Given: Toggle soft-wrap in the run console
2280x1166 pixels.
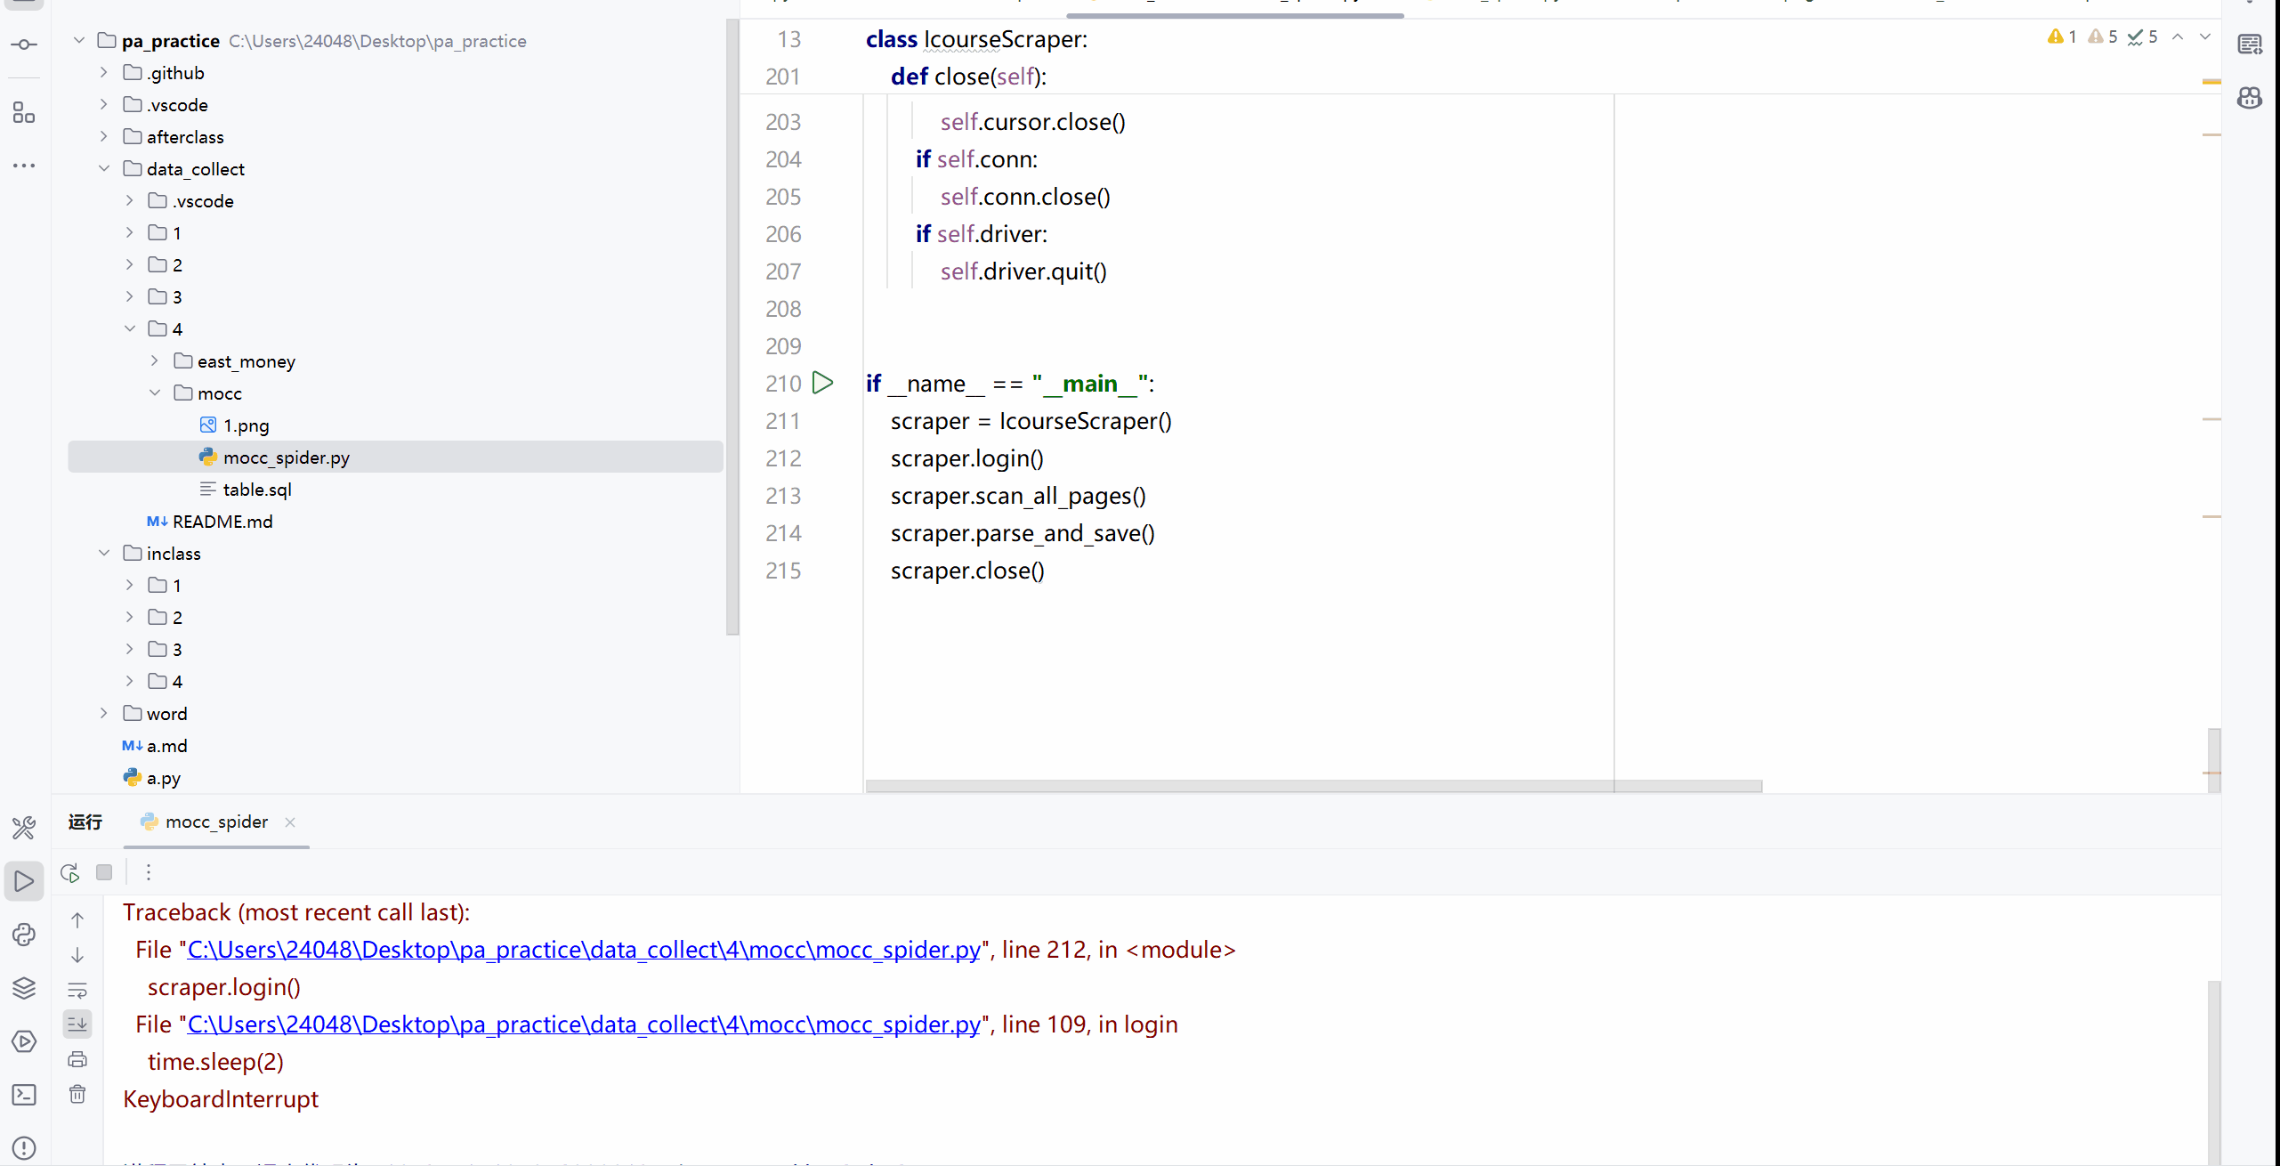Looking at the screenshot, I should [x=77, y=990].
